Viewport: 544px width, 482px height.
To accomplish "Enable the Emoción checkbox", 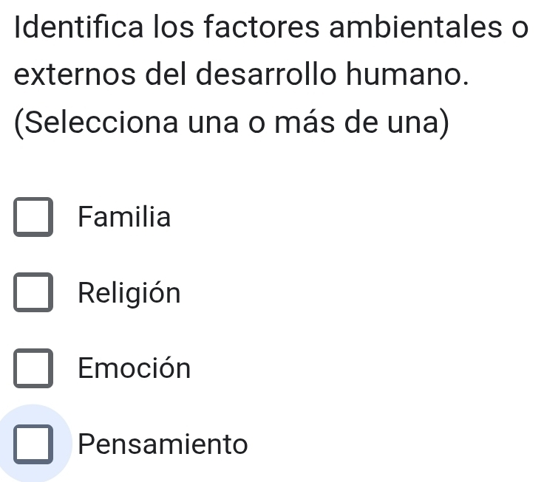I will 33,369.
